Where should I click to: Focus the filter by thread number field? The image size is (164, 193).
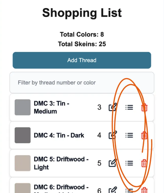click(x=82, y=83)
